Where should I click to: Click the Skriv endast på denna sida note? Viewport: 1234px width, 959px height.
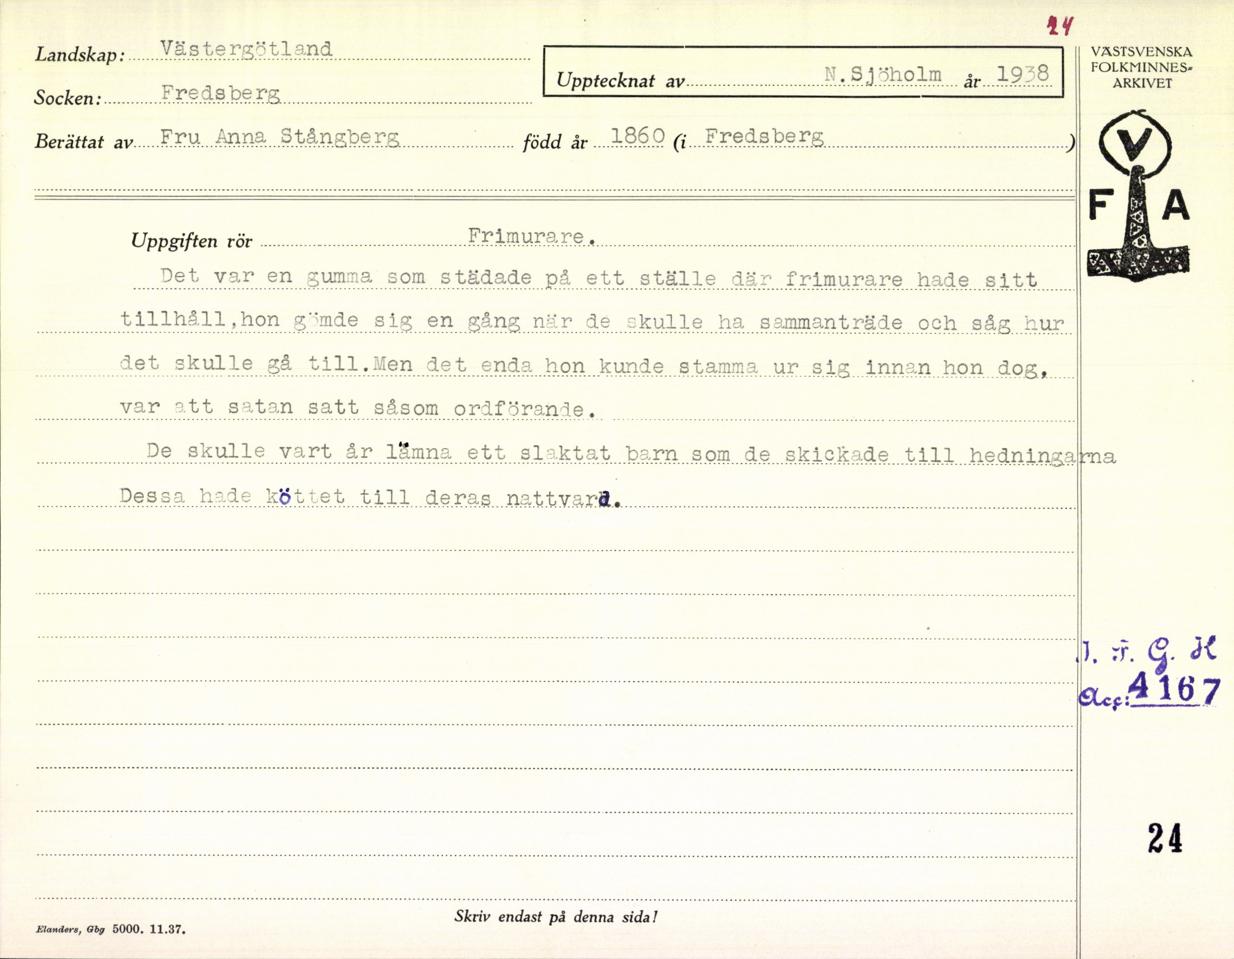pyautogui.click(x=555, y=917)
